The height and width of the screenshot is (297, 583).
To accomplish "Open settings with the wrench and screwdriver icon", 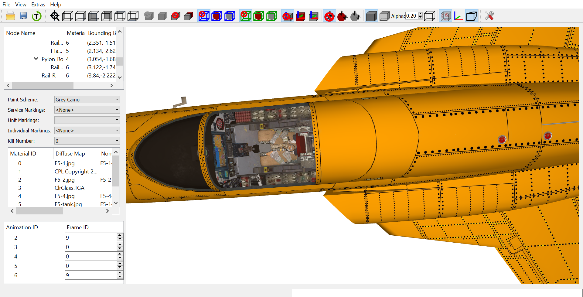I will point(489,16).
